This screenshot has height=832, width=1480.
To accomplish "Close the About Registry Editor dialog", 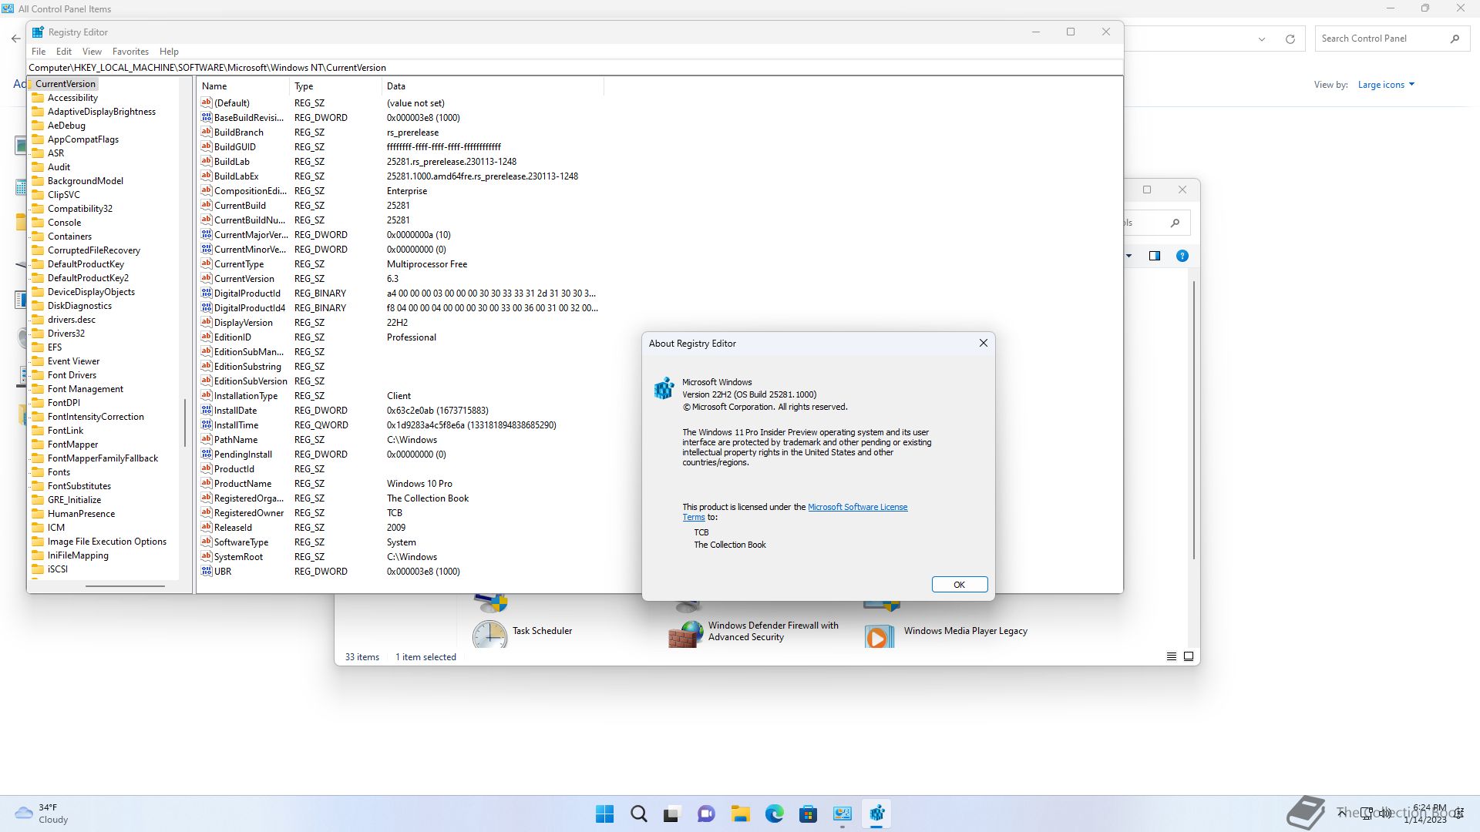I will pos(983,344).
